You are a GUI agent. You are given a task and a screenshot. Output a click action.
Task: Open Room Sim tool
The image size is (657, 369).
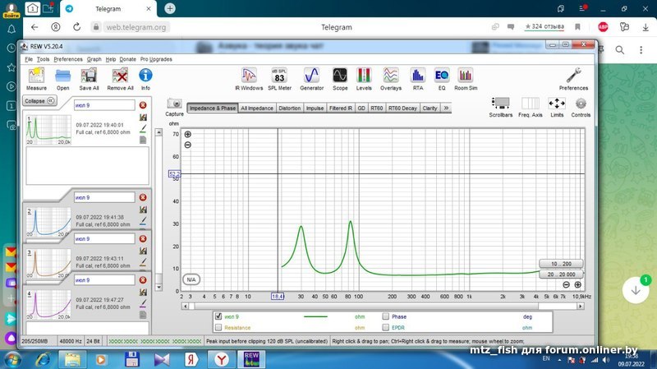pos(466,76)
